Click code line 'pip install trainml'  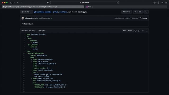[x=42, y=77]
